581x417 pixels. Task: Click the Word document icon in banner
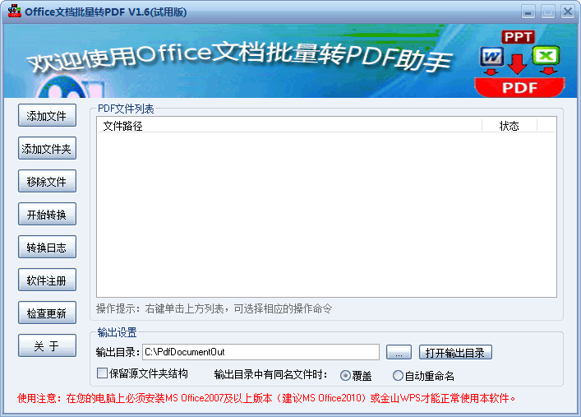(492, 58)
